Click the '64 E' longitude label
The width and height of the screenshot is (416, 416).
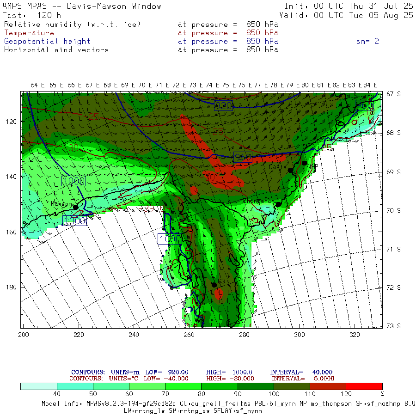pyautogui.click(x=38, y=85)
